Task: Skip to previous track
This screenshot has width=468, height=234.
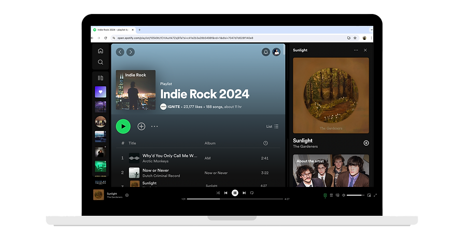Action: pos(225,193)
